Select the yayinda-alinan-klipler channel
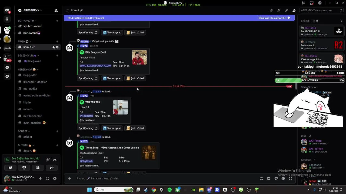This screenshot has height=194, width=346. (38, 95)
